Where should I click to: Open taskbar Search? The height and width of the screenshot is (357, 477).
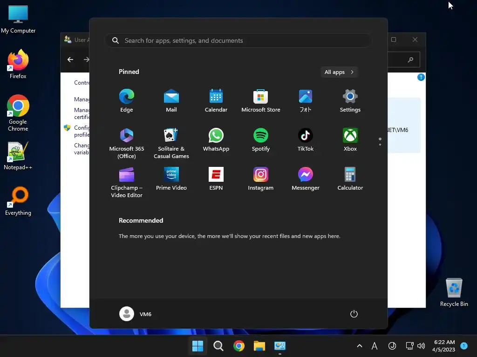pyautogui.click(x=218, y=346)
